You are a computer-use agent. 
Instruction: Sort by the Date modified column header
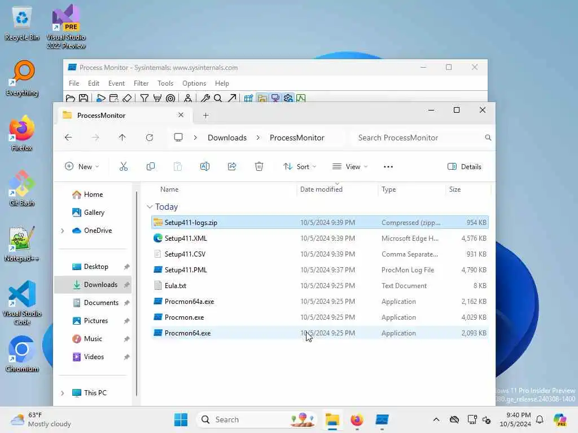tap(321, 189)
